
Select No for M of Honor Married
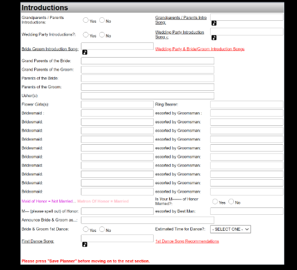(x=231, y=201)
